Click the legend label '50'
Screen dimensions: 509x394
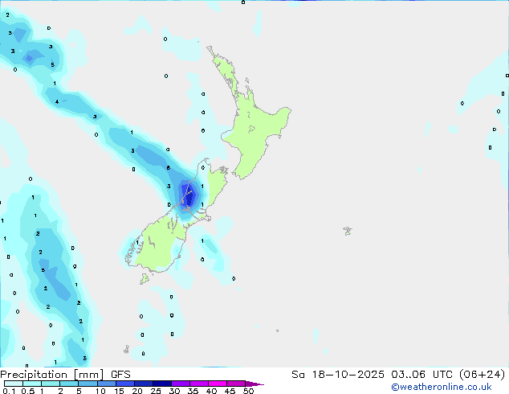(248, 391)
